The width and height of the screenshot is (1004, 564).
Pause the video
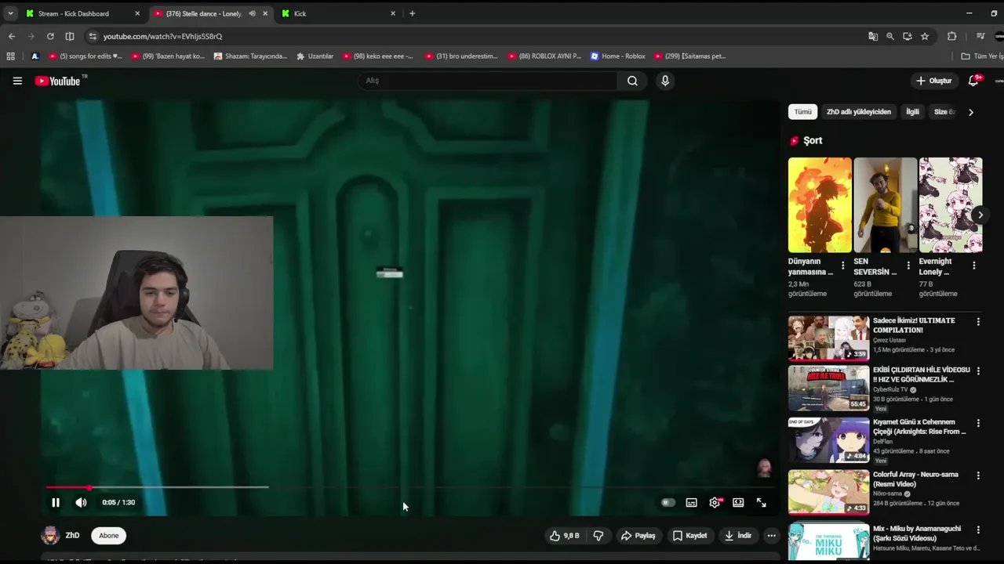tap(56, 502)
